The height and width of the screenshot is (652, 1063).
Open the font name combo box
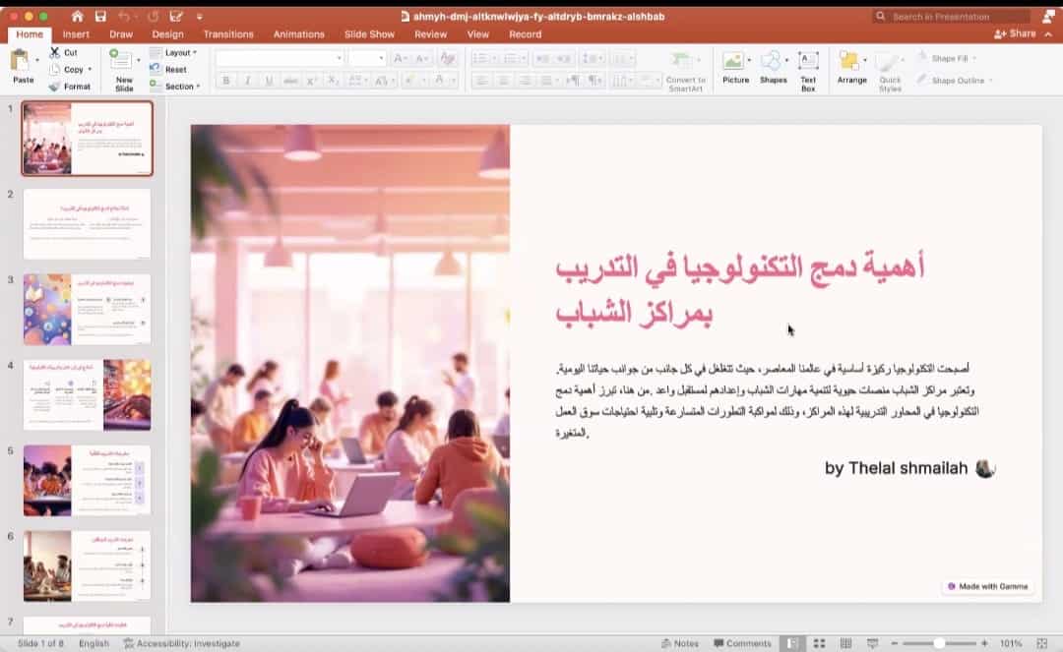(x=279, y=58)
